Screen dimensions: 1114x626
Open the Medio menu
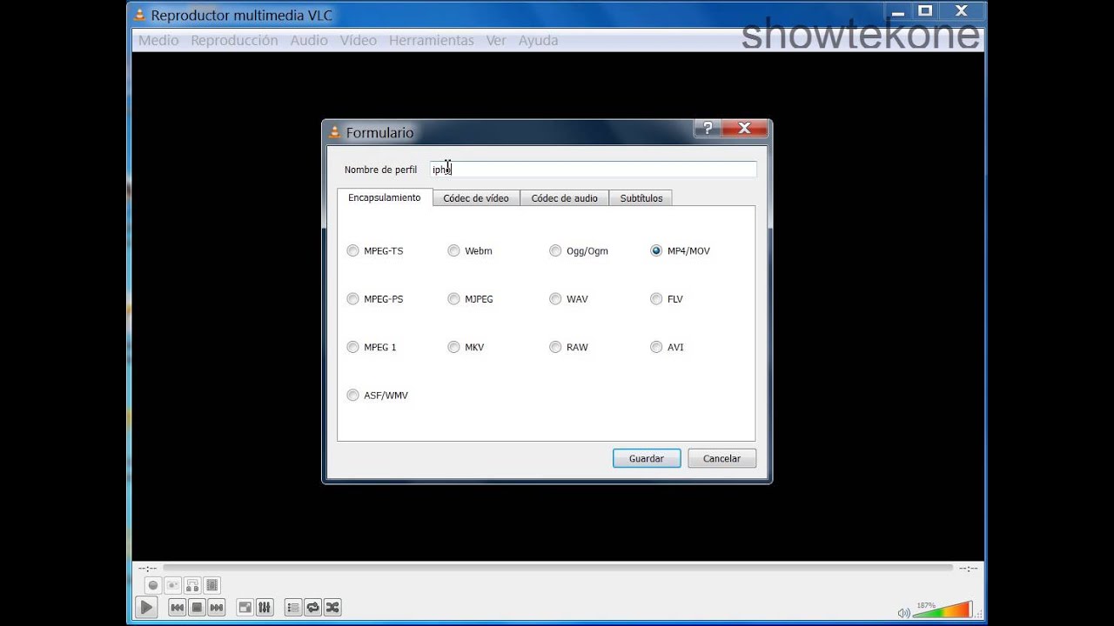coord(158,40)
